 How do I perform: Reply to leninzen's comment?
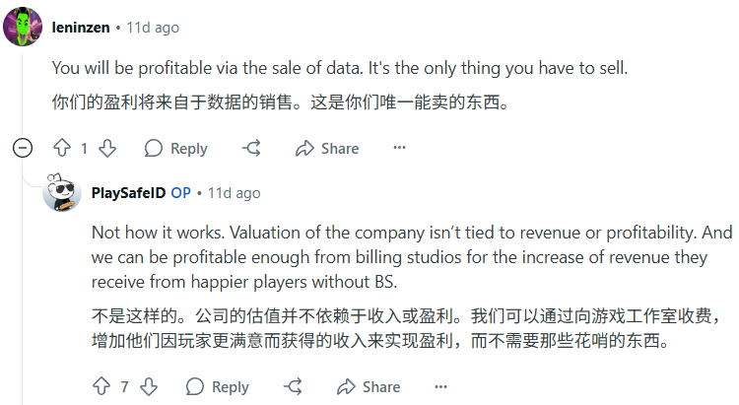[176, 148]
